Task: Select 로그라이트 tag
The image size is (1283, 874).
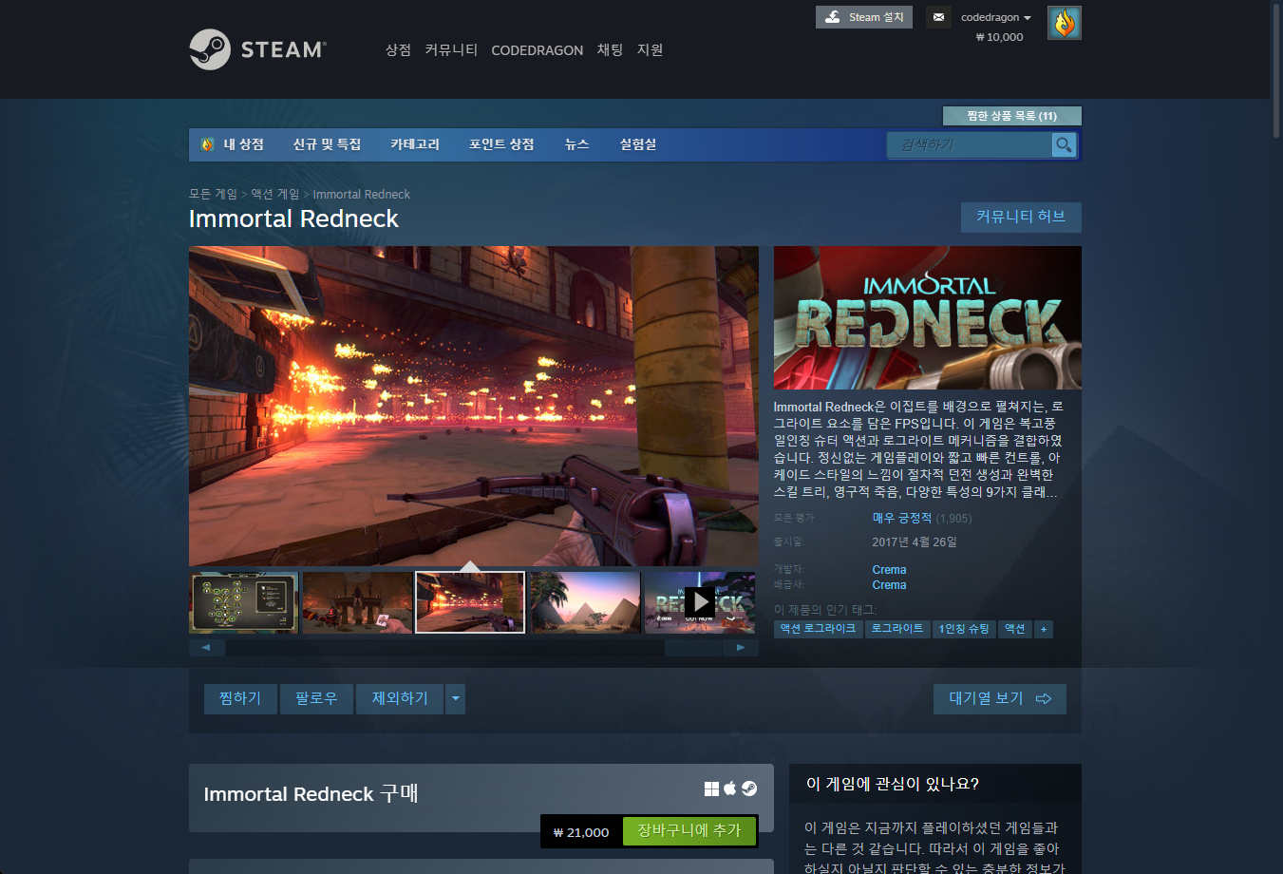Action: tap(896, 629)
